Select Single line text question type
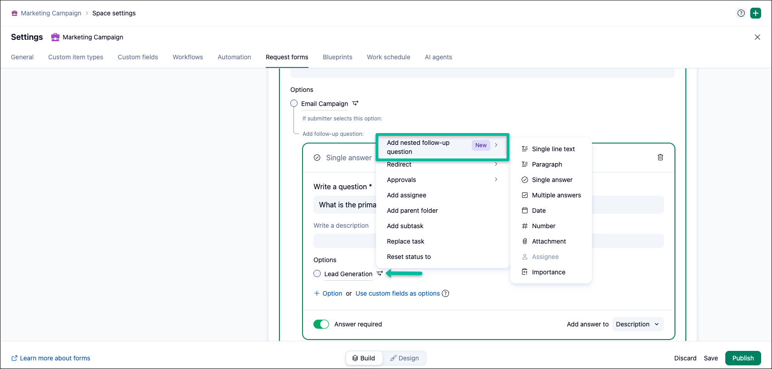The width and height of the screenshot is (772, 369). [x=551, y=149]
